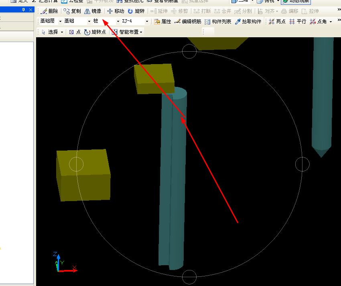Expand the ZJ-4 component name dropdown
341x286 pixels.
tap(147, 21)
